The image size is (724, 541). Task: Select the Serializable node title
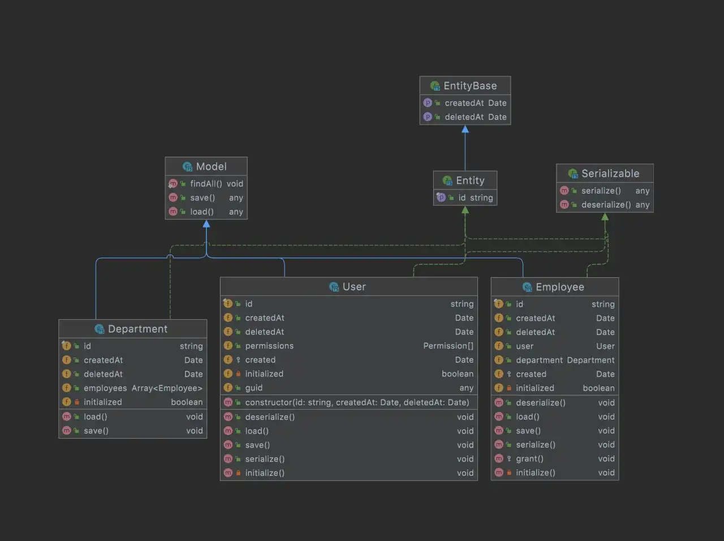[x=610, y=174]
